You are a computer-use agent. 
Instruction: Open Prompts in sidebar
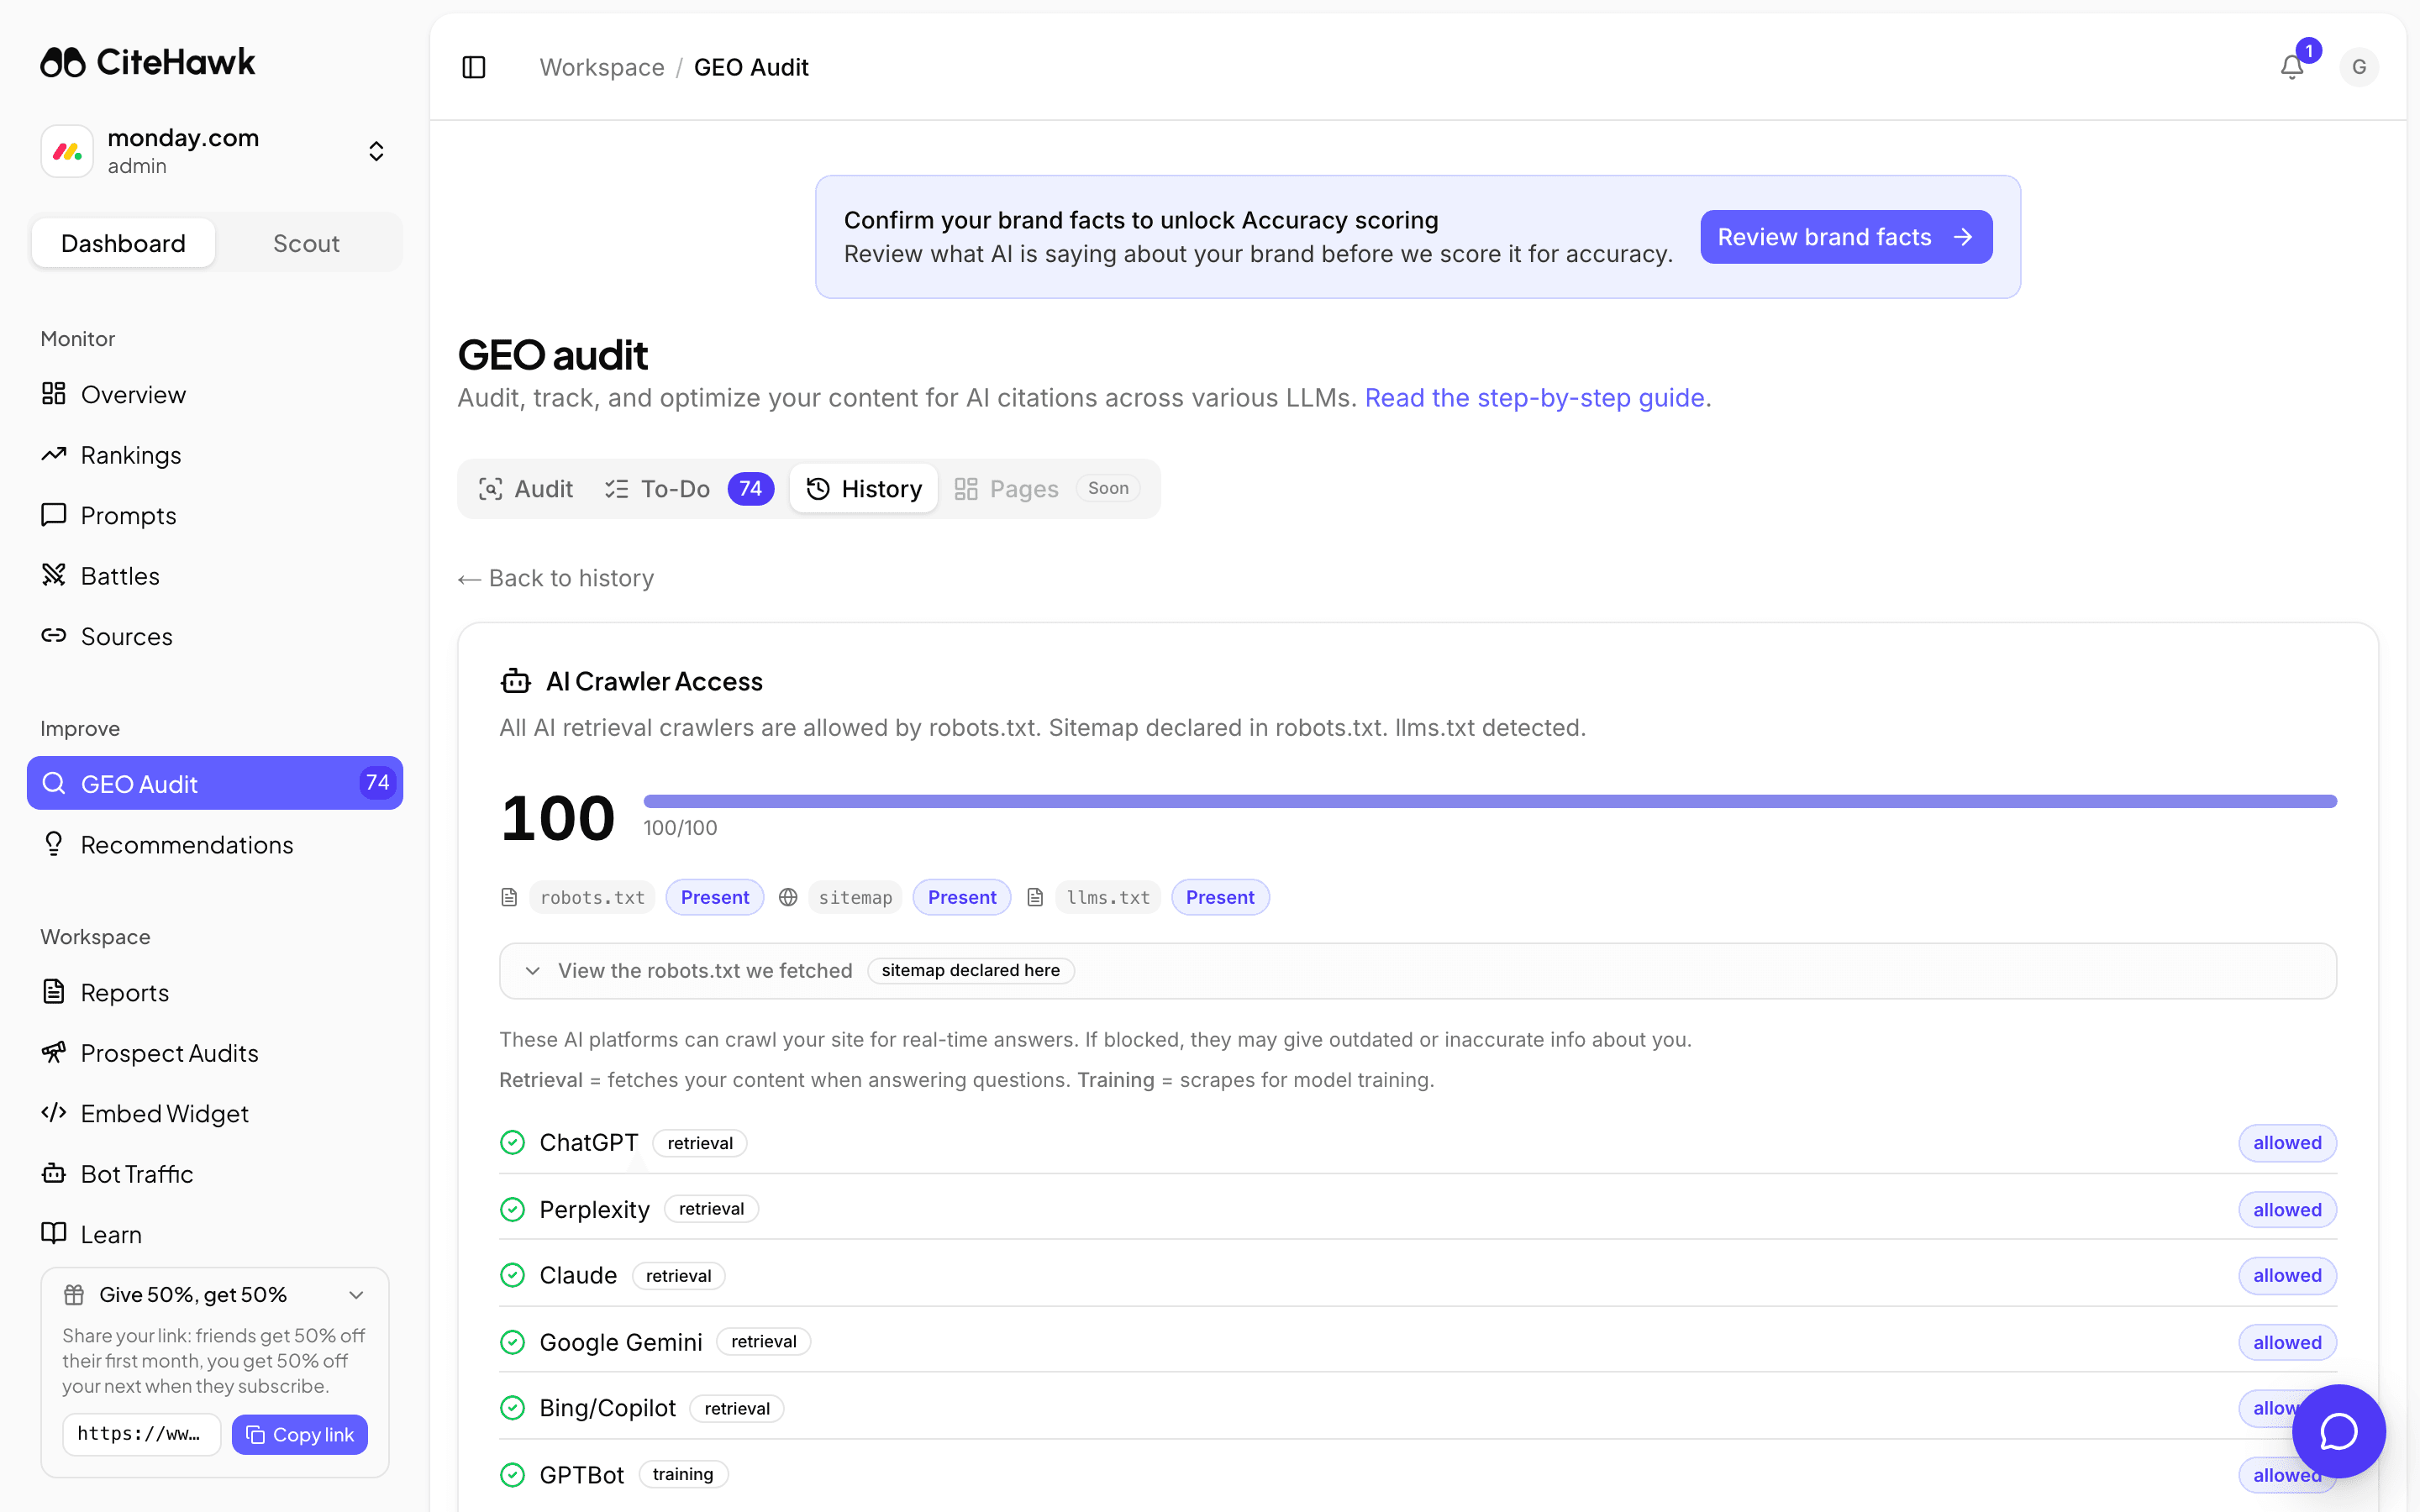pyautogui.click(x=215, y=515)
